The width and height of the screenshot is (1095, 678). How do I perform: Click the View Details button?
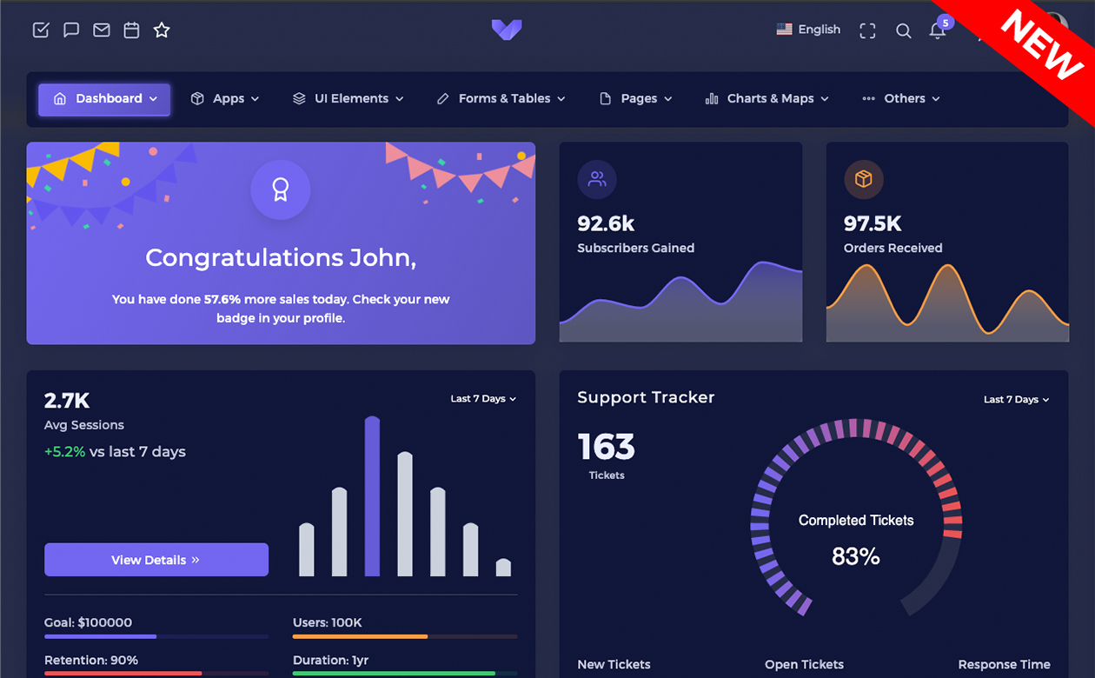point(156,560)
